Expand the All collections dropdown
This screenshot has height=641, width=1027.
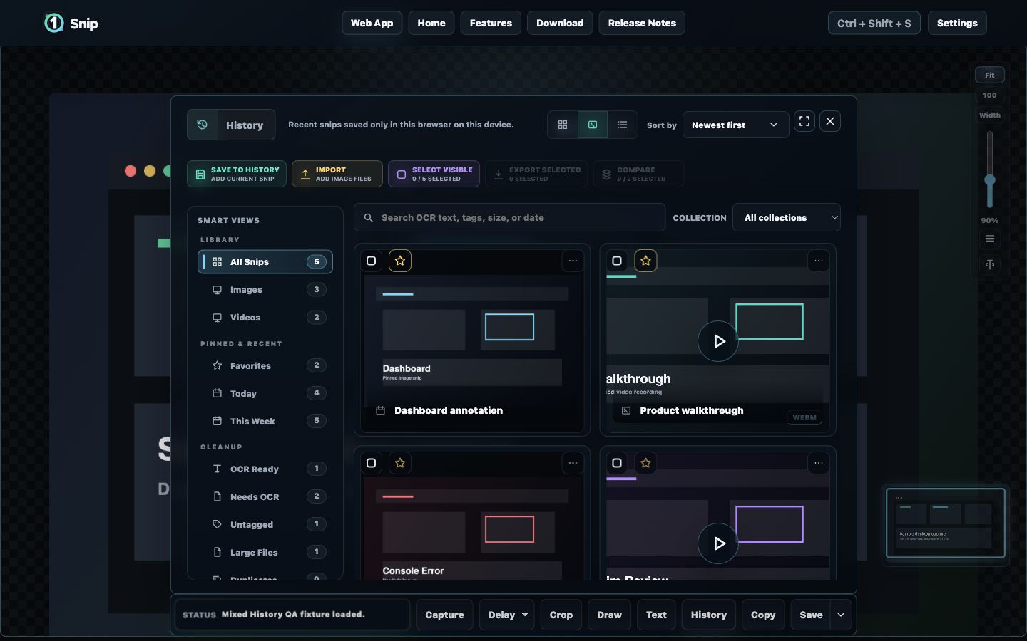click(786, 218)
